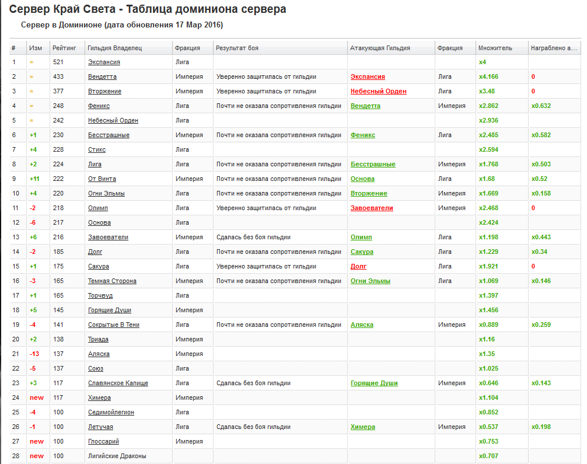Image resolution: width=587 pixels, height=464 pixels.
Task: Open red attacker link Экспансия in Вендетта row
Action: pyautogui.click(x=368, y=77)
